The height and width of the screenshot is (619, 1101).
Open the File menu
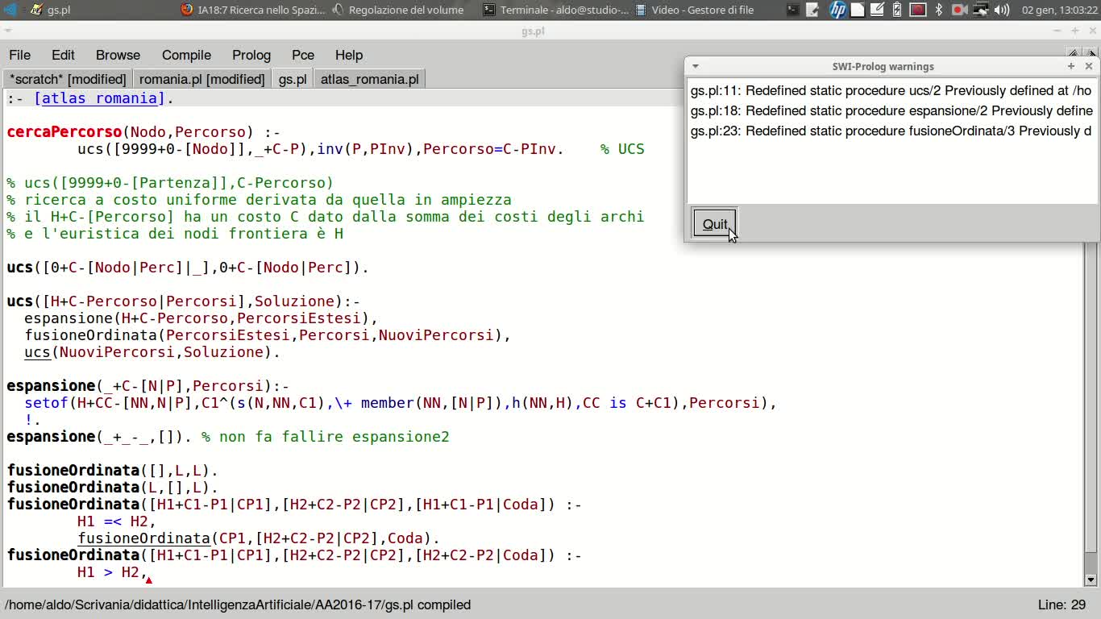(19, 55)
